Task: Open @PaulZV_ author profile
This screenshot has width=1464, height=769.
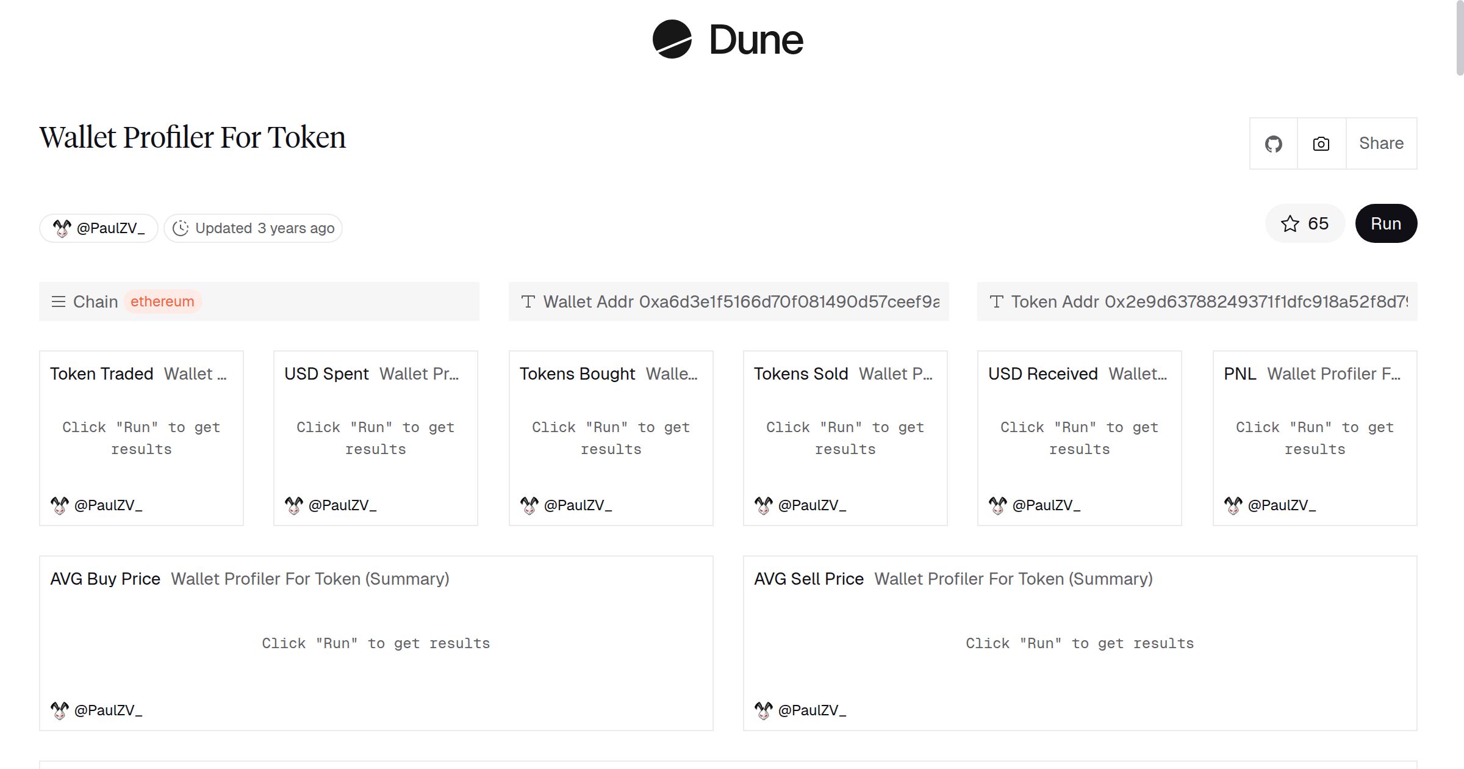Action: click(112, 228)
